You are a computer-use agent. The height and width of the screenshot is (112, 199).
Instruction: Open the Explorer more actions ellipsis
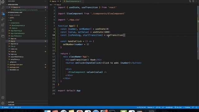(45, 1)
